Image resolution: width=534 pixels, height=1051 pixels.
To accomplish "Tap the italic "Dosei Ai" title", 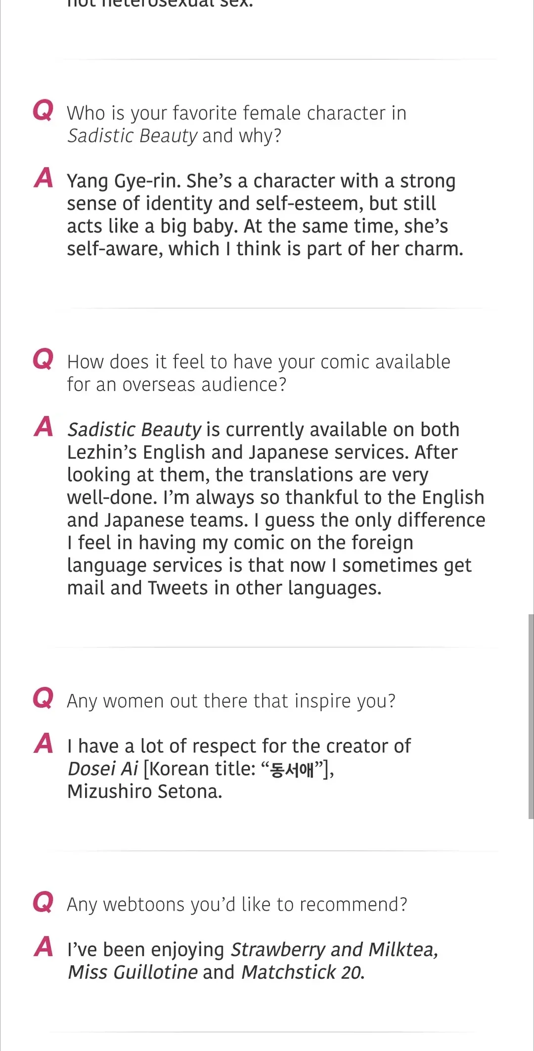I will (x=103, y=769).
